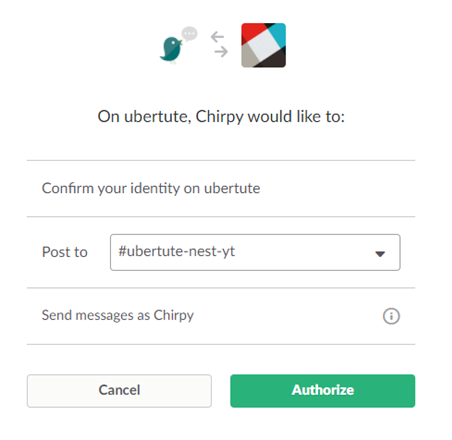Click the Send messages as Chirpy text
Screen dimensions: 452x440
(x=117, y=315)
